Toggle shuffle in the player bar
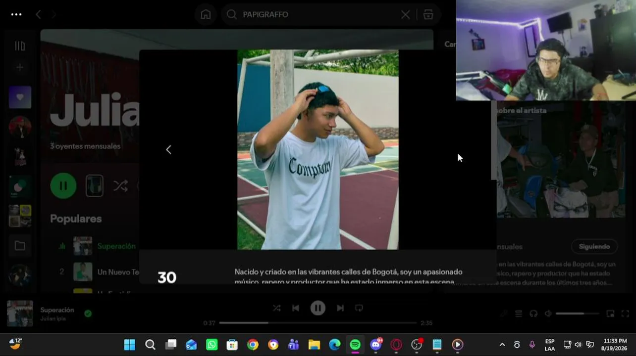The image size is (636, 356). [x=276, y=308]
